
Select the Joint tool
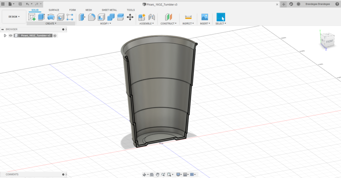pyautogui.click(x=152, y=17)
